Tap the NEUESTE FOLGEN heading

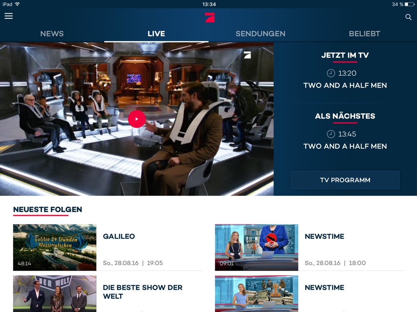point(48,209)
